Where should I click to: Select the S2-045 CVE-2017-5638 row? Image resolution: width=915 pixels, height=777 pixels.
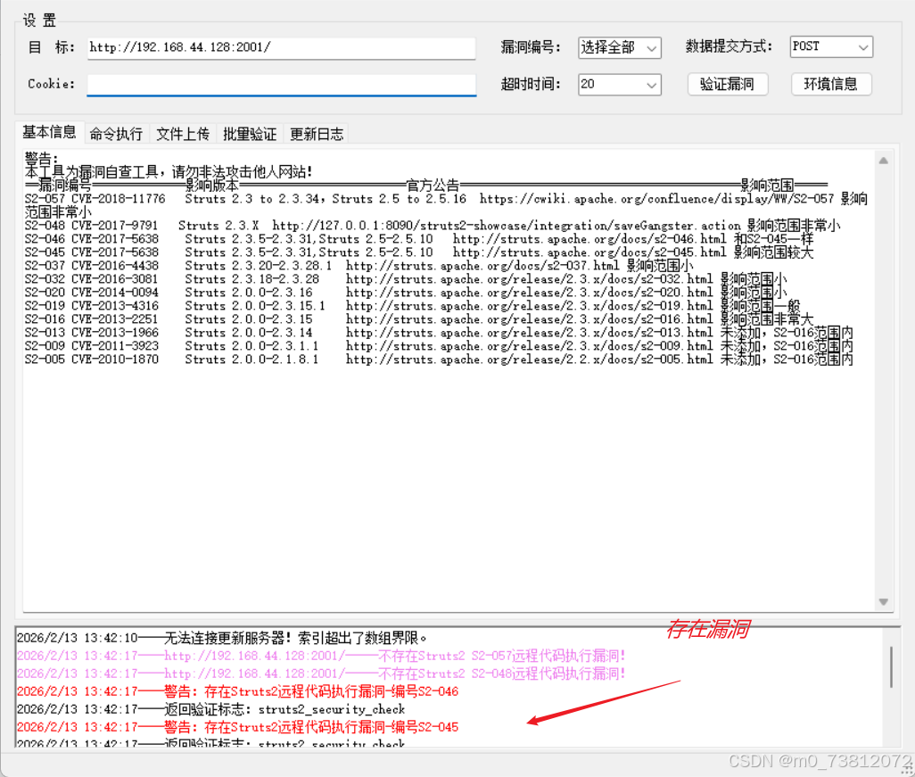pos(419,252)
